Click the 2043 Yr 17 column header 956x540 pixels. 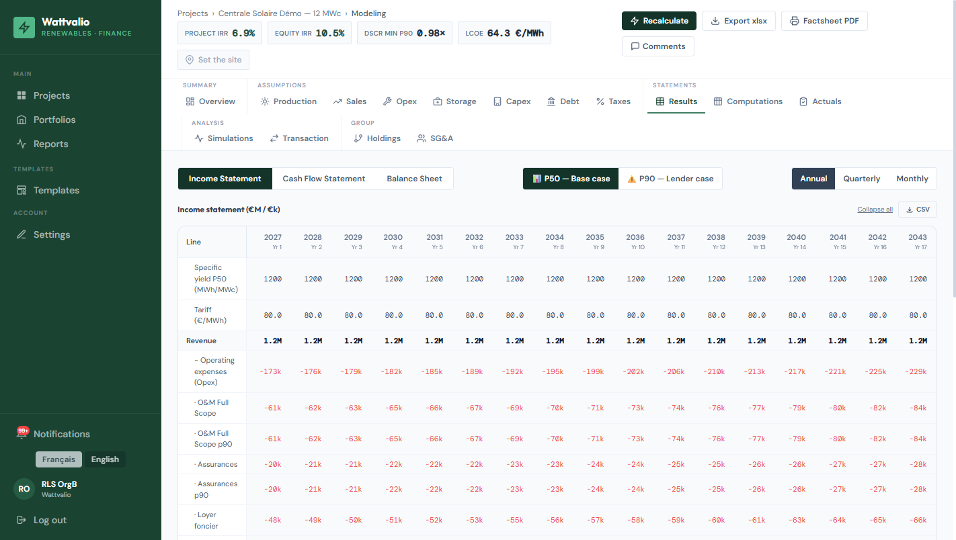coord(918,242)
